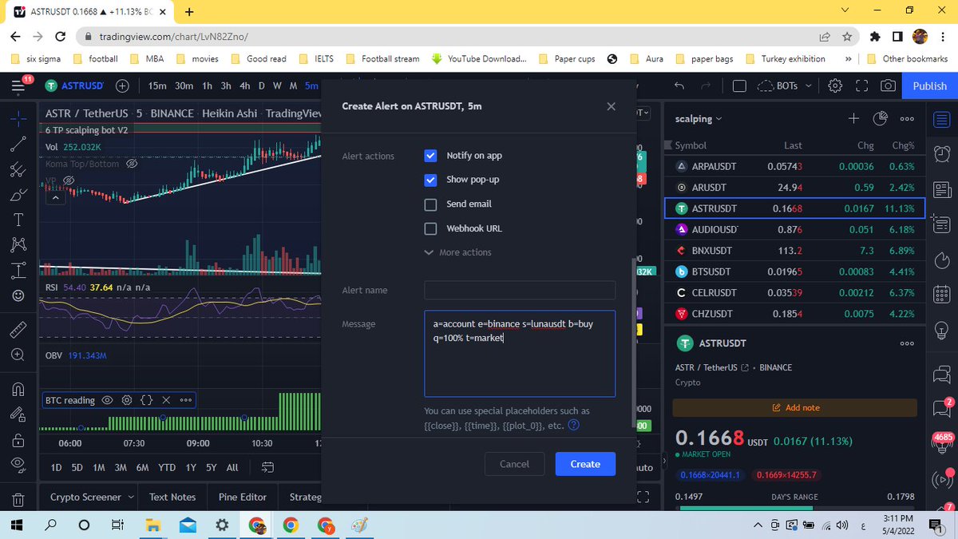Enable Send email checkbox
The image size is (958, 539).
click(x=431, y=204)
